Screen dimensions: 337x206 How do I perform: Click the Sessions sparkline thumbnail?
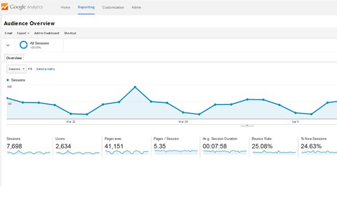[29, 152]
